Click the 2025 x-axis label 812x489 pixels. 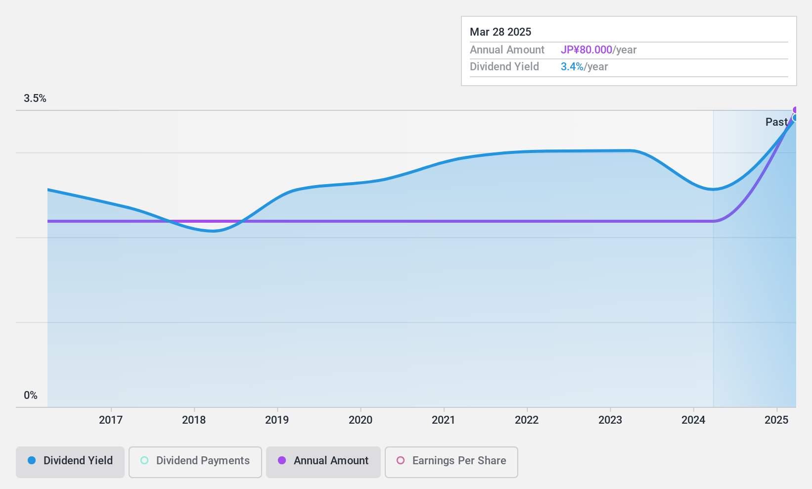pyautogui.click(x=776, y=420)
